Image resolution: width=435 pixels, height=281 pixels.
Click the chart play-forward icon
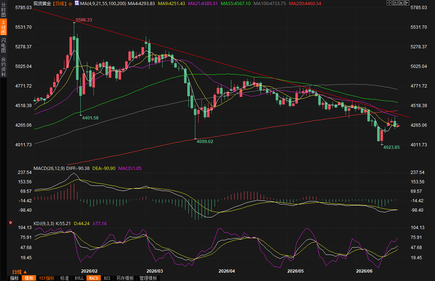[x=400, y=3]
